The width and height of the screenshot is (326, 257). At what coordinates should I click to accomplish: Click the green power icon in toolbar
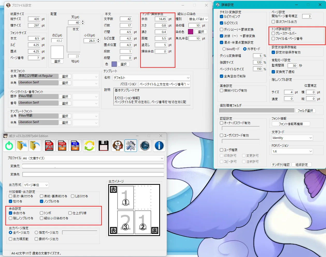coord(9,146)
